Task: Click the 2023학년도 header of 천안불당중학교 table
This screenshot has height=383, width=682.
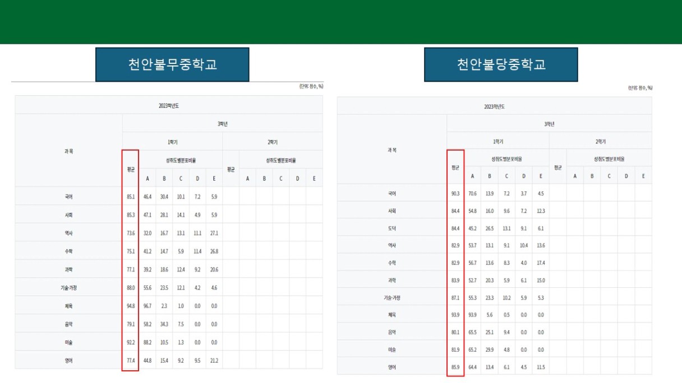Action: tap(495, 106)
